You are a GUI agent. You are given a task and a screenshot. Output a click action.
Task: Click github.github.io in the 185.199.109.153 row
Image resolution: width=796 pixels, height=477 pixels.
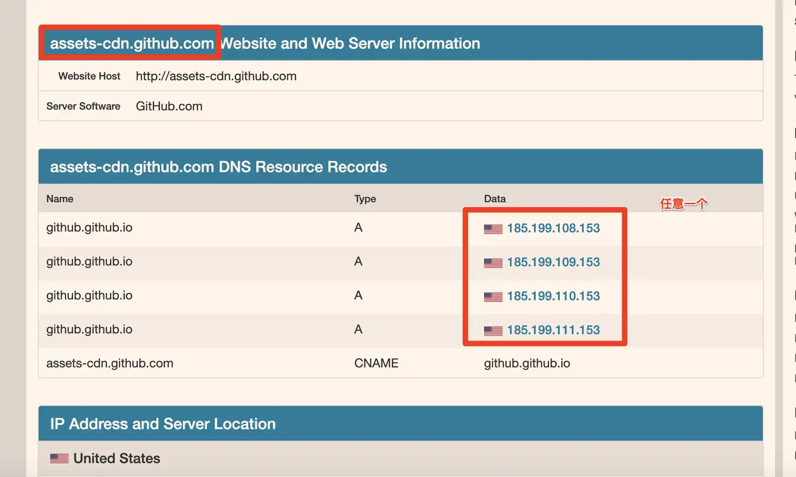click(90, 261)
